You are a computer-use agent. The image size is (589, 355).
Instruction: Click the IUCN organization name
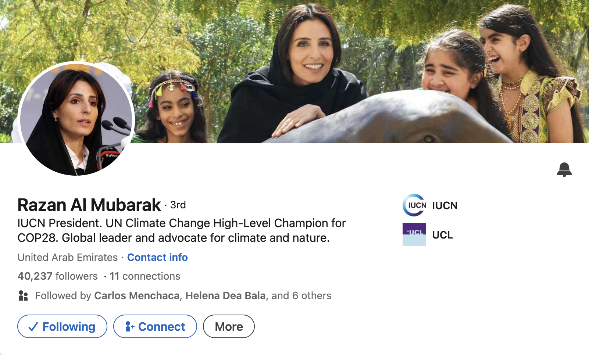[x=445, y=205]
